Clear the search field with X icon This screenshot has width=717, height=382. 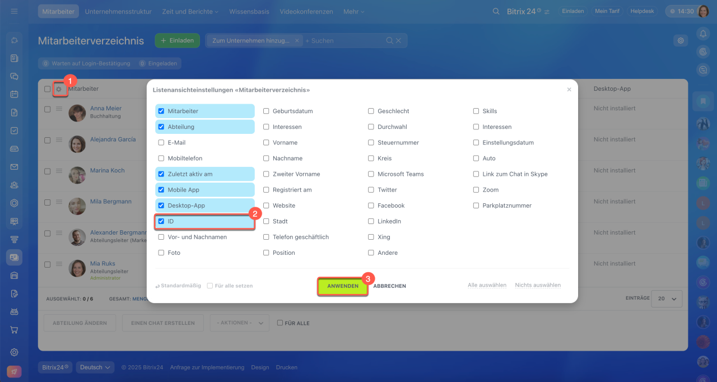399,40
